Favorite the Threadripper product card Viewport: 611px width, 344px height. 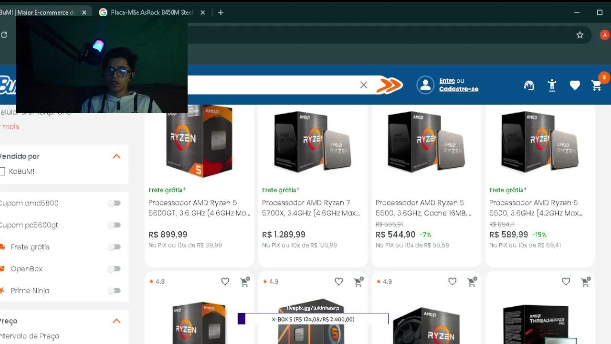click(566, 282)
